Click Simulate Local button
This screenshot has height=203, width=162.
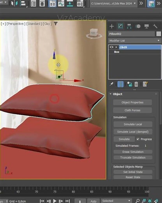click(133, 124)
